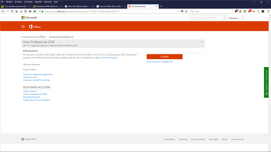The image size is (271, 152).
Task: Open Salvatore profile avatar
Action: point(243,18)
